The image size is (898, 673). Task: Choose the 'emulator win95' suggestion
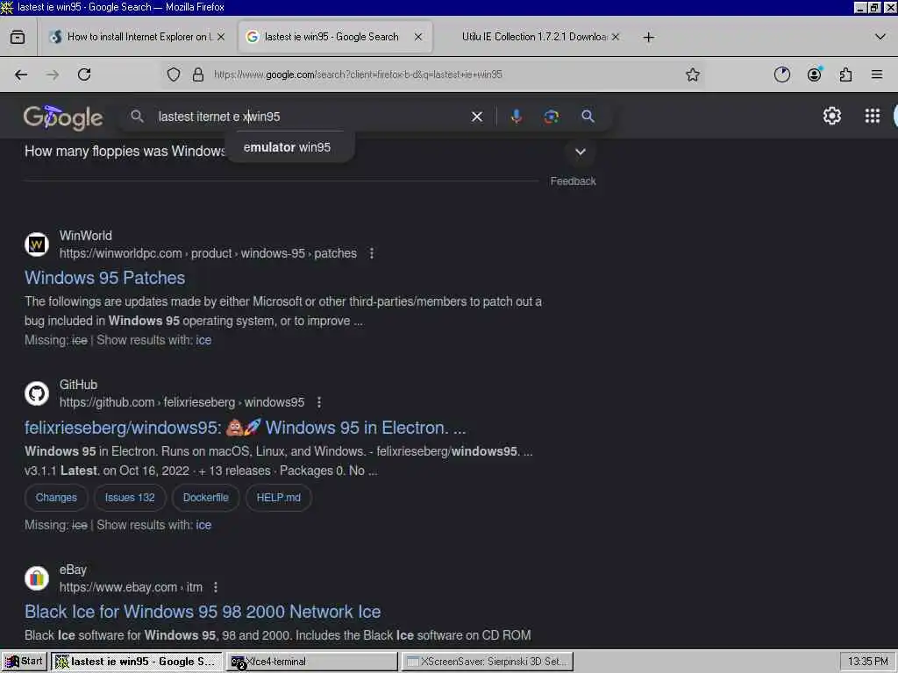287,147
